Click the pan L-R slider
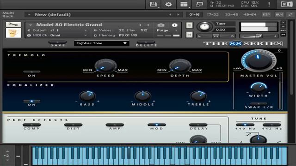 216,36
